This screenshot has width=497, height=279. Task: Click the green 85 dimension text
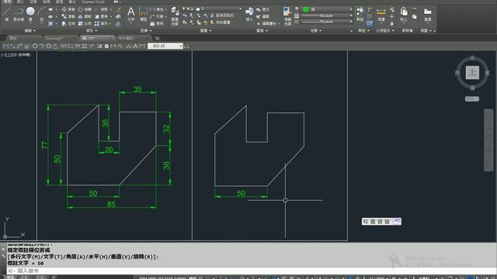pos(111,205)
